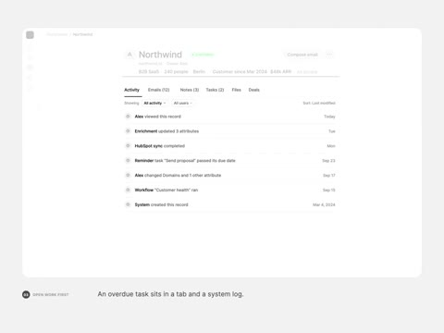Open the All users filter dropdown
This screenshot has width=444, height=333.
[x=183, y=103]
